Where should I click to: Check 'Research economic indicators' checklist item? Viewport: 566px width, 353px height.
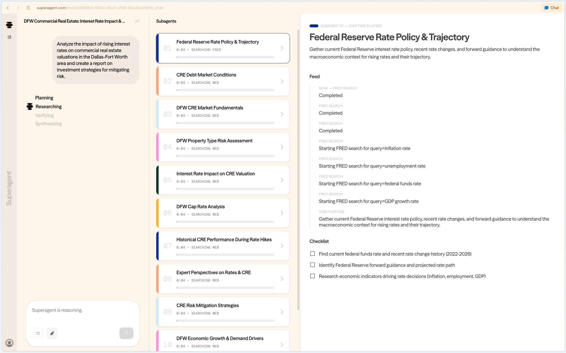point(312,276)
